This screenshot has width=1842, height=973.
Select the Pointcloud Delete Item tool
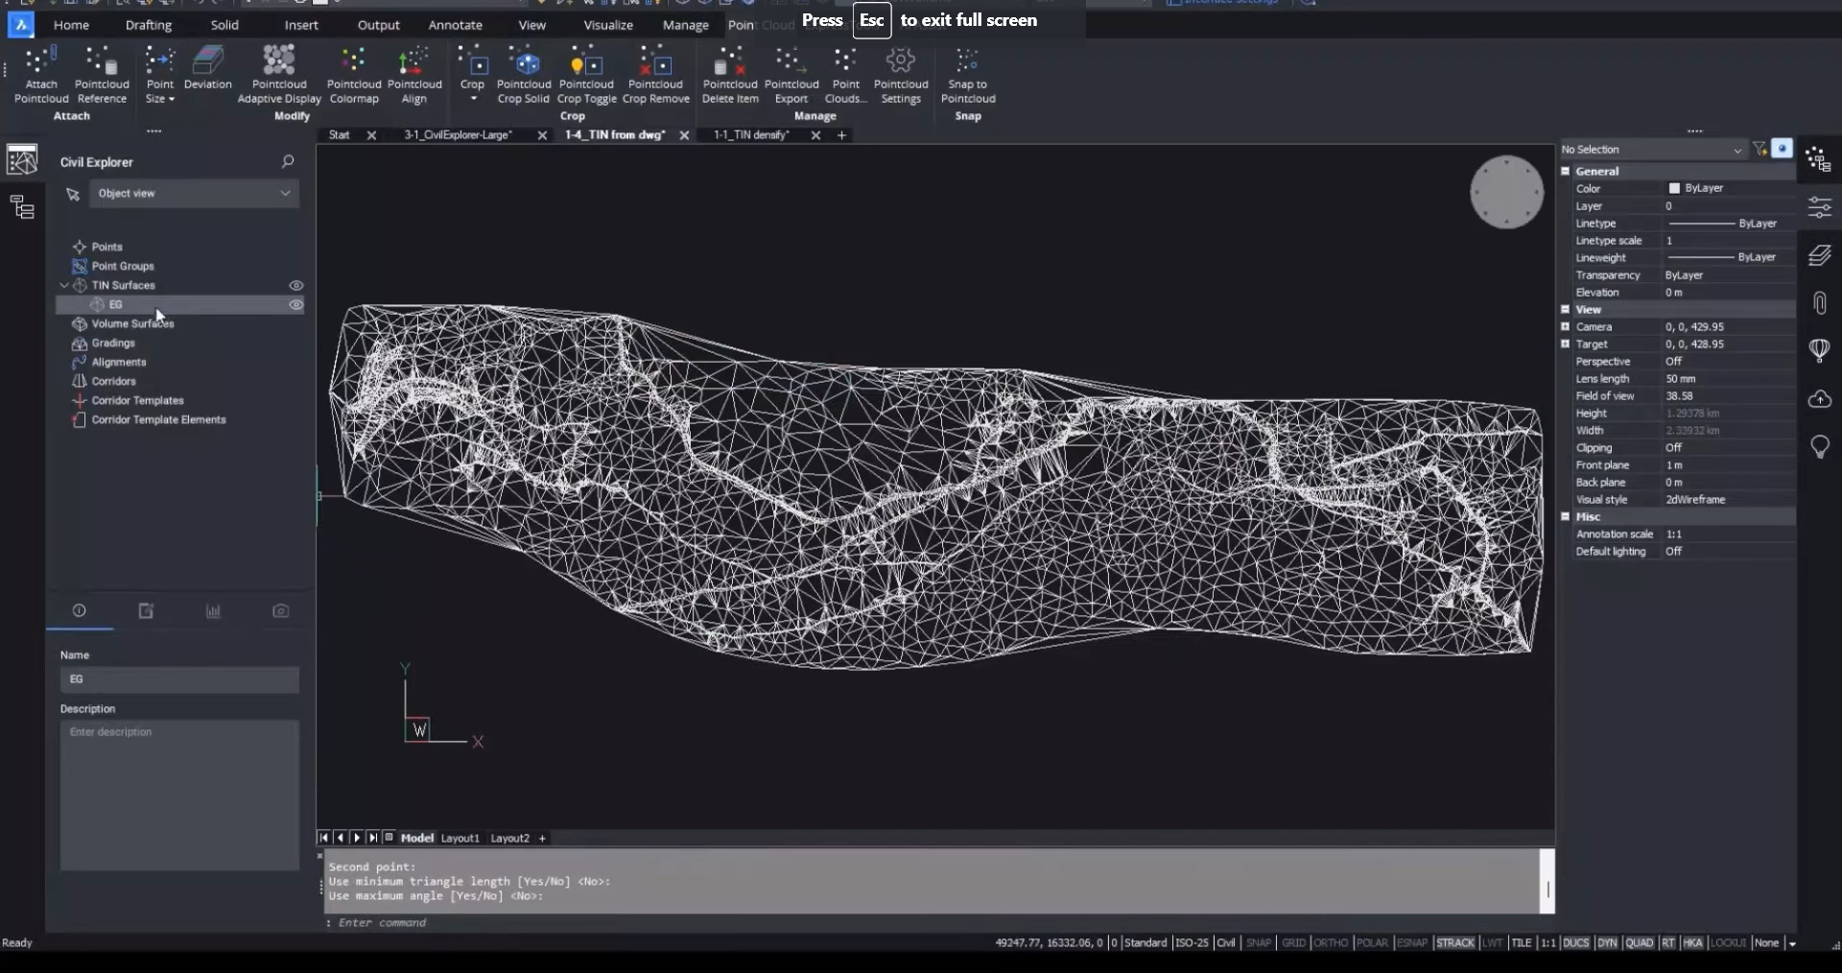[x=729, y=75]
